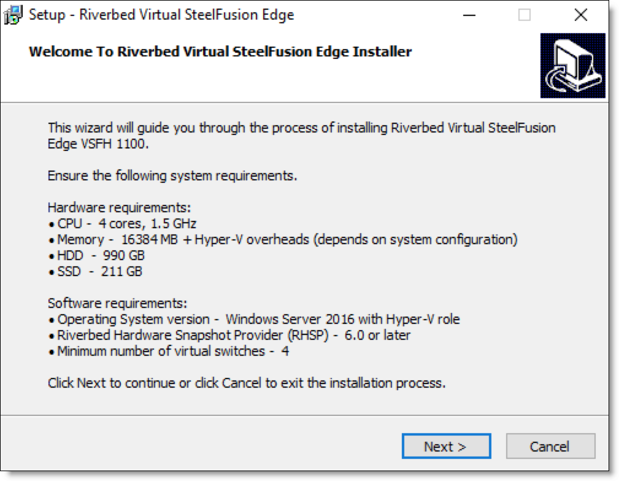The image size is (619, 481).
Task: Click the Riverbed Hardware Snapshot Provider line
Action: click(229, 335)
